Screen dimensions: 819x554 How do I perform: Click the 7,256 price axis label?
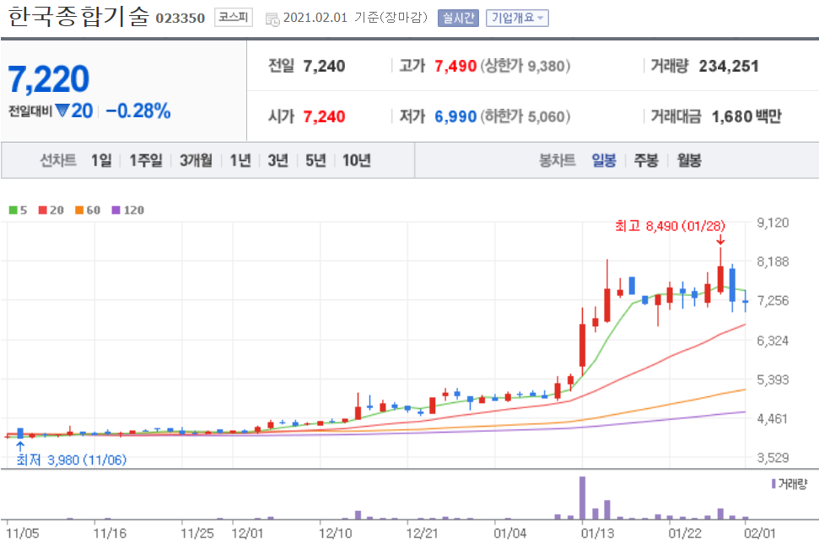pos(773,301)
